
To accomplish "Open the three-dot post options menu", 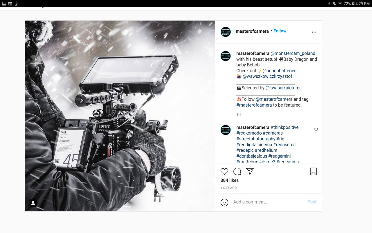I will pos(314,32).
